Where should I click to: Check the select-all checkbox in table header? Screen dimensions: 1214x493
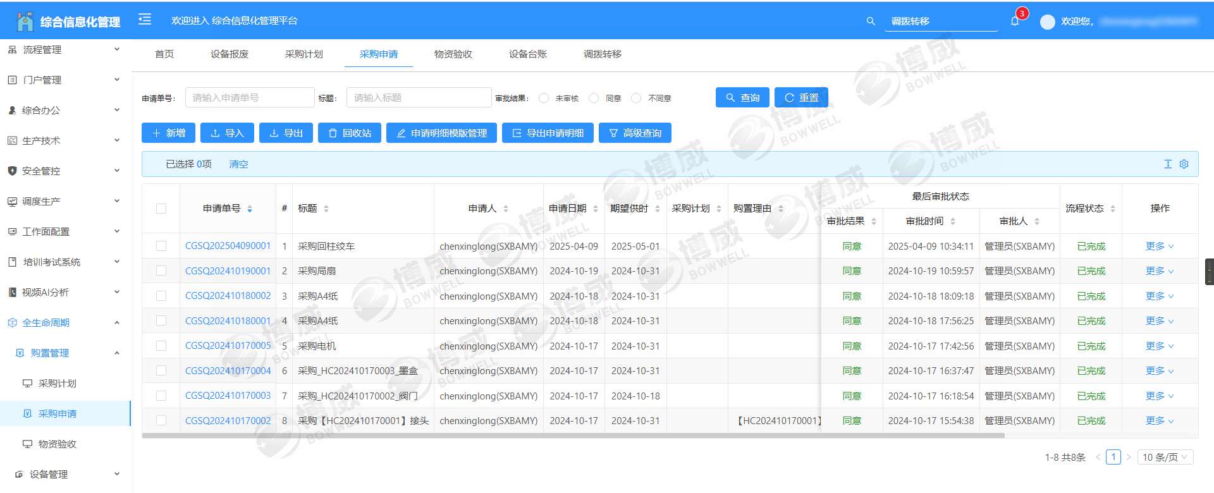161,209
